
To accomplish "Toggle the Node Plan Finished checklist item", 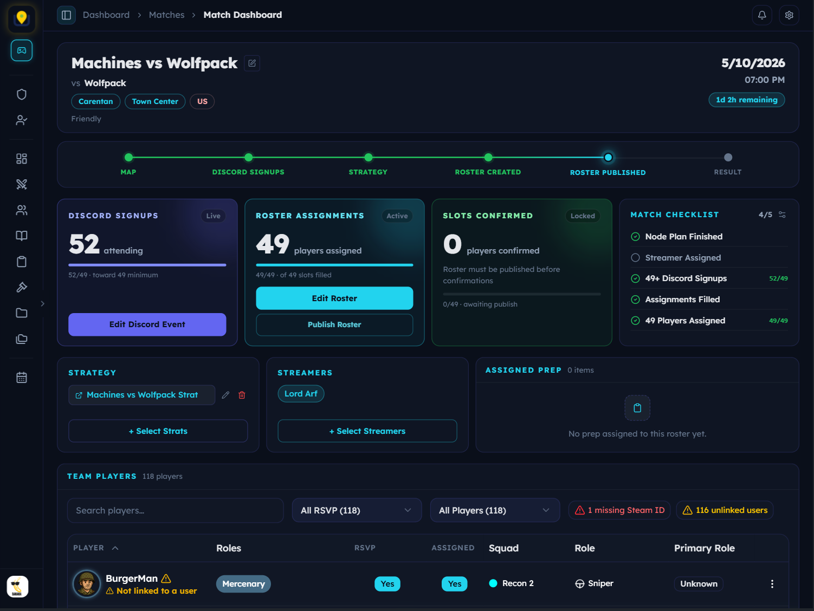I will [x=709, y=237].
